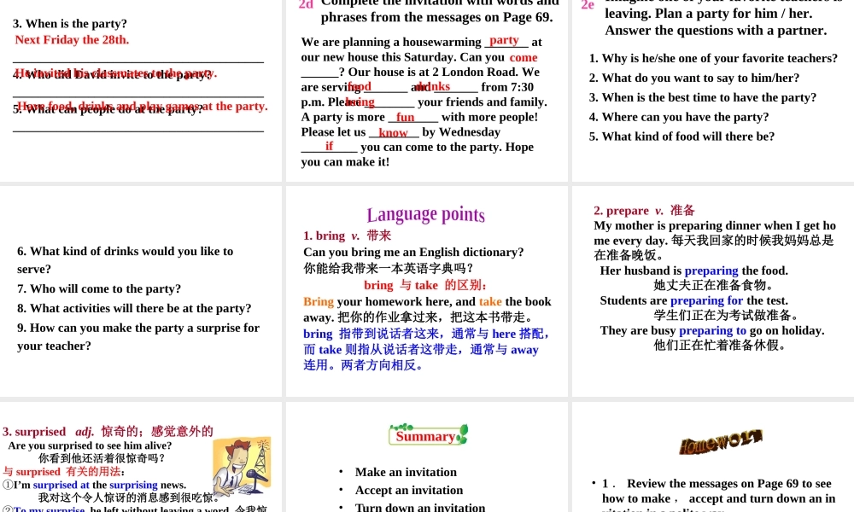Click 'Where can you have the party?'
The width and height of the screenshot is (854, 512).
[x=679, y=117]
